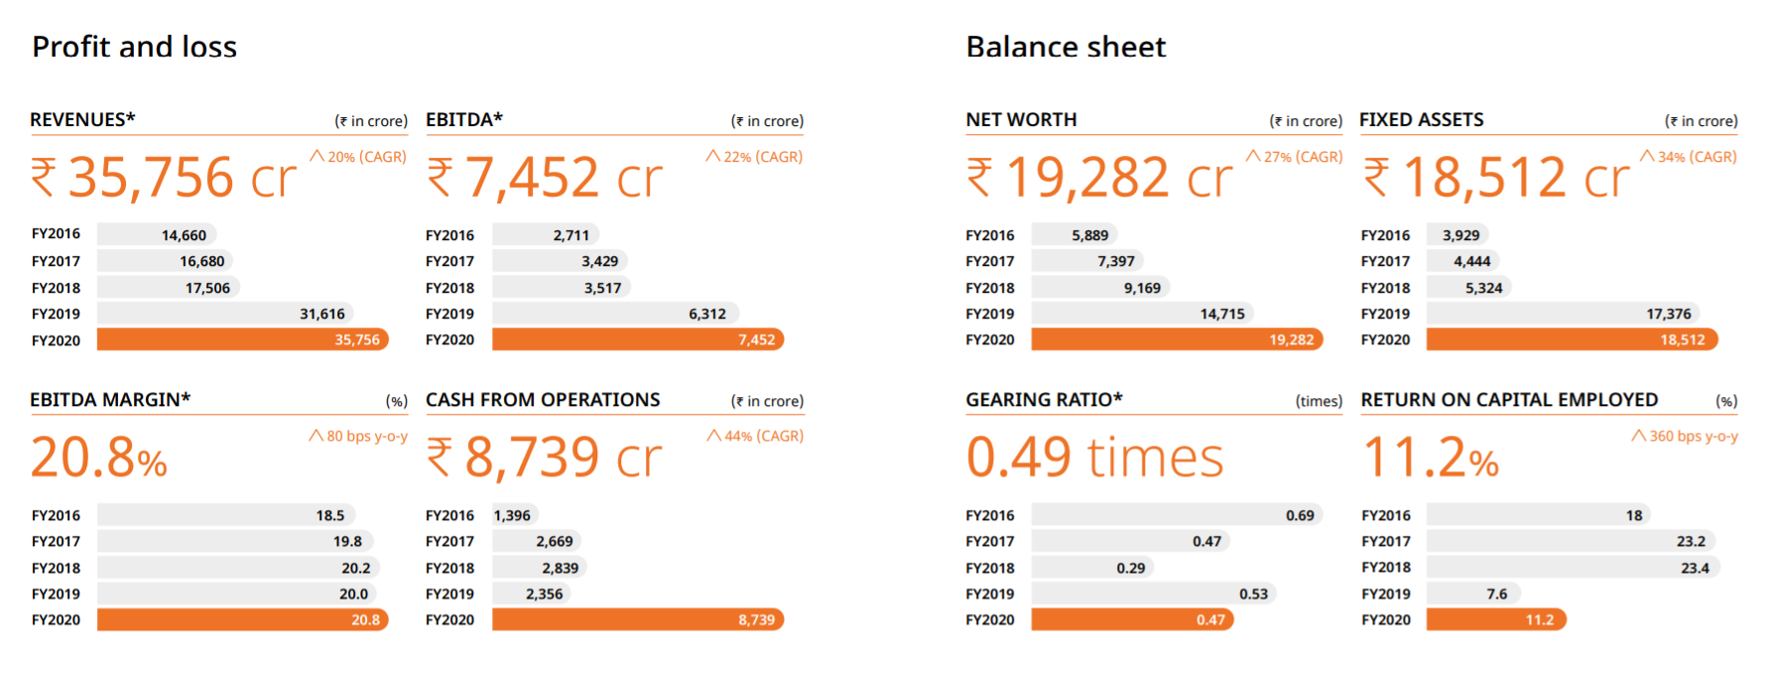Select the Profit and loss heading

pos(134,47)
